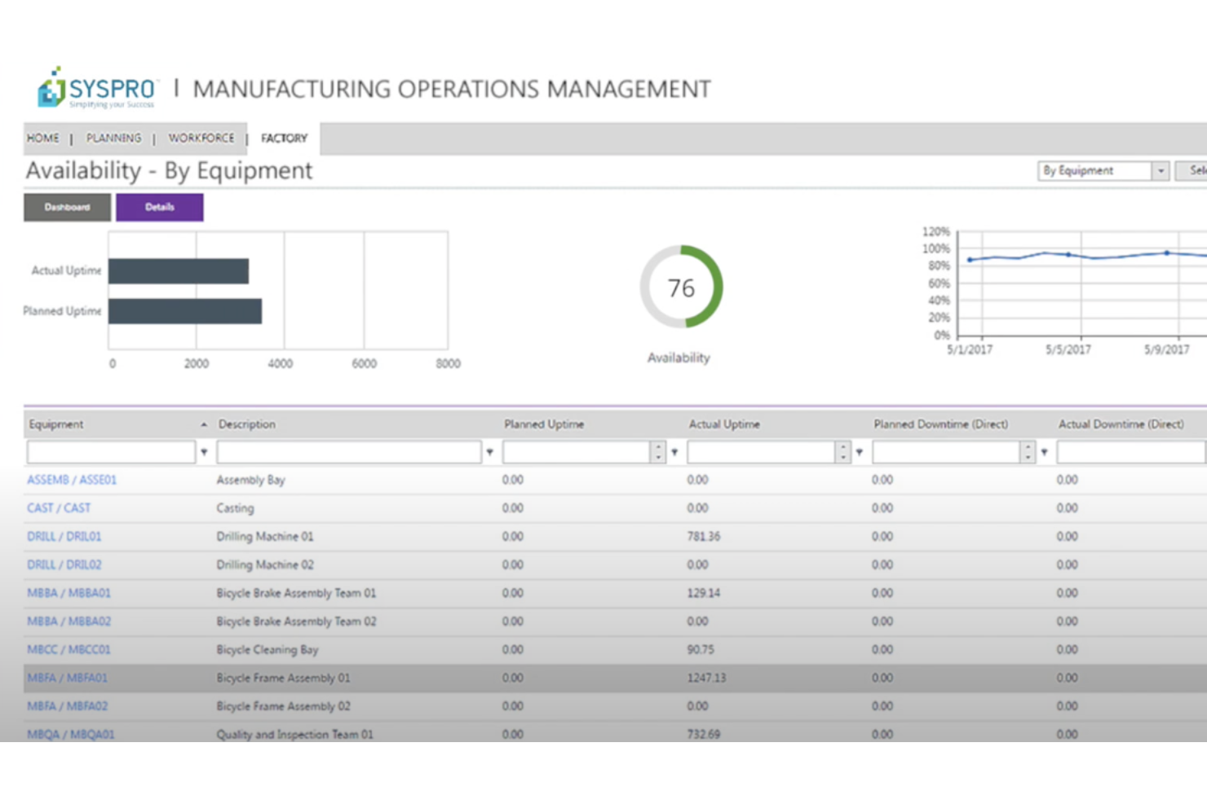The height and width of the screenshot is (804, 1207).
Task: Open the Actual Uptime column filter icon
Action: (859, 452)
